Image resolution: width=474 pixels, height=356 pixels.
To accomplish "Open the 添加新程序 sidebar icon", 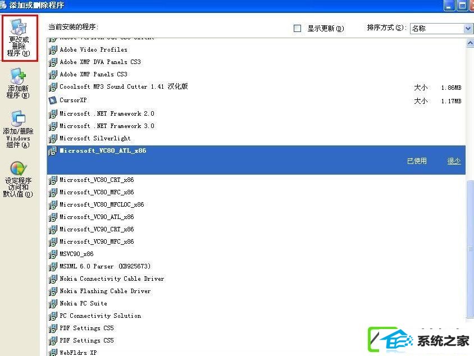I will pos(18,83).
